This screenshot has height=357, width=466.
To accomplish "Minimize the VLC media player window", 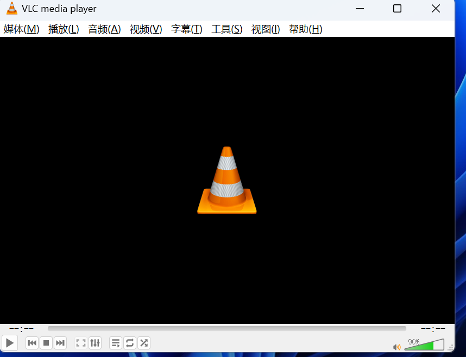I will point(360,9).
